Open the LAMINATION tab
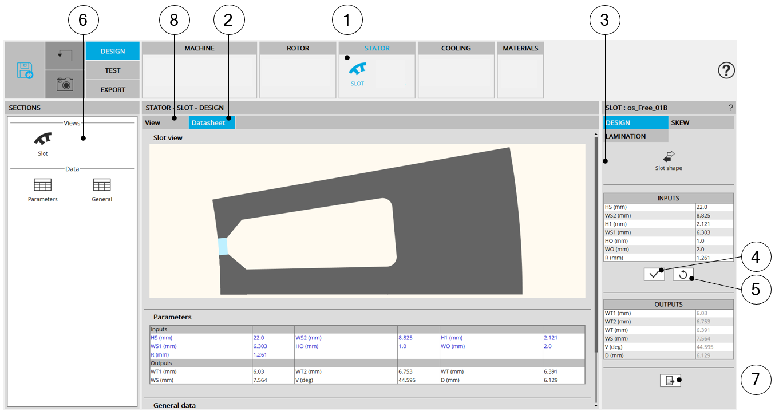The image size is (779, 415). tap(635, 136)
